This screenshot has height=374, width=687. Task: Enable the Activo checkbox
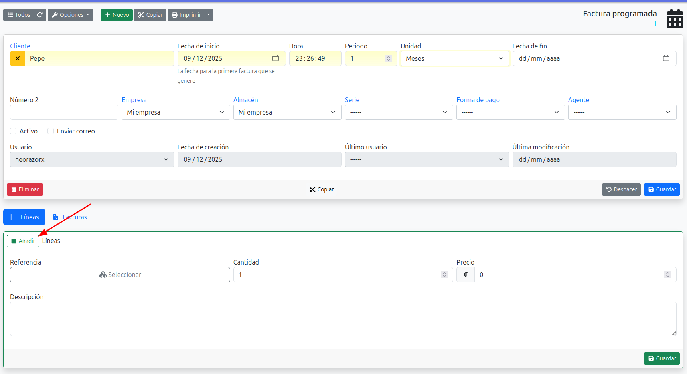[13, 131]
